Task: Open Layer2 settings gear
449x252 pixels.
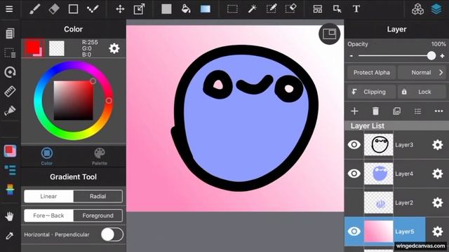Action: click(x=437, y=202)
